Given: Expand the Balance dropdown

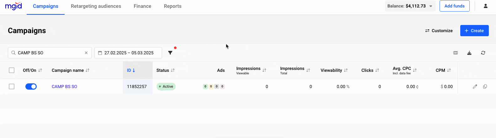Looking at the screenshot, I should tap(431, 6).
